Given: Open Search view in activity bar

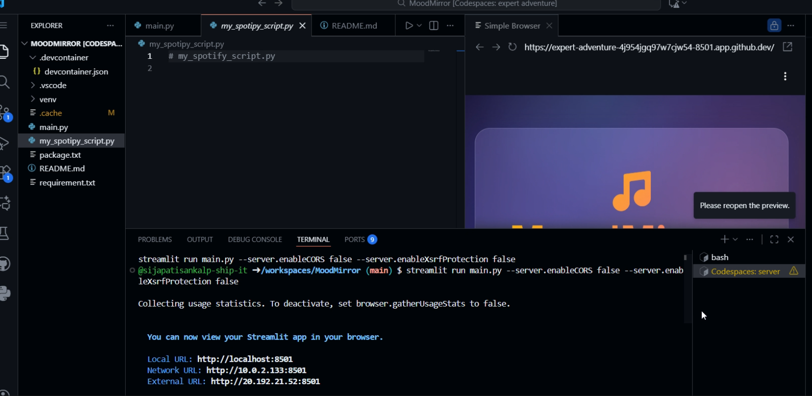Looking at the screenshot, I should tap(4, 82).
